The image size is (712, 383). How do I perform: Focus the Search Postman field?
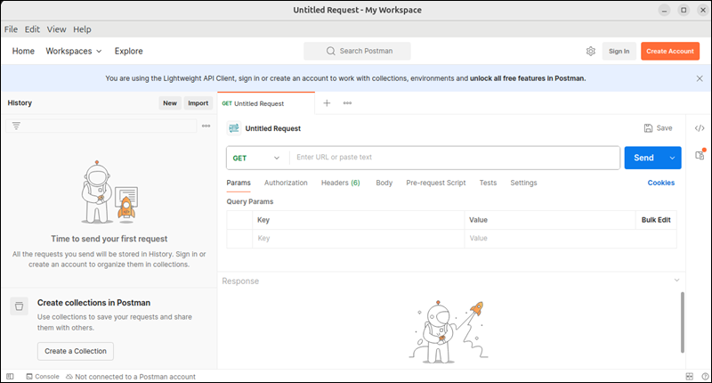(x=358, y=52)
